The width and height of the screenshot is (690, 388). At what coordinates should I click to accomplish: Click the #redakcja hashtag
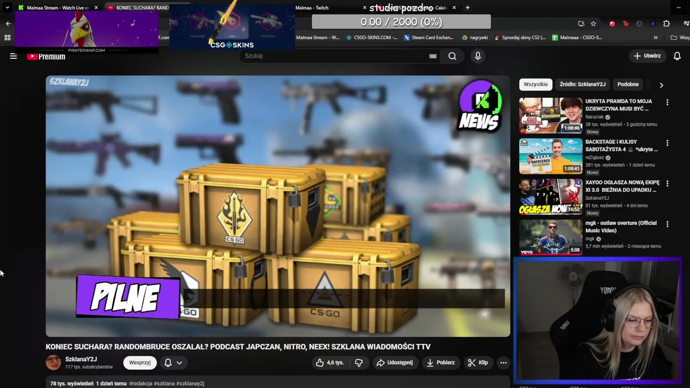click(141, 384)
